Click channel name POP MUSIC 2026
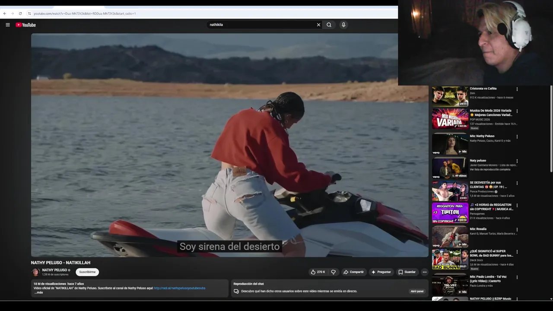 coord(480,120)
